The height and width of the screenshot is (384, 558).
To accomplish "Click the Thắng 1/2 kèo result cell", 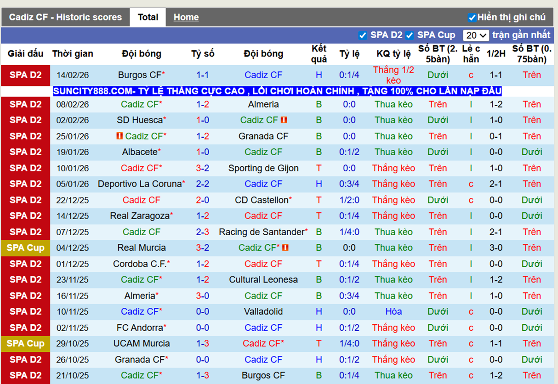I will [x=393, y=75].
